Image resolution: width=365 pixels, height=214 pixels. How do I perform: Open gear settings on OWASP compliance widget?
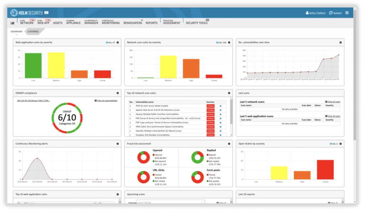(118, 93)
